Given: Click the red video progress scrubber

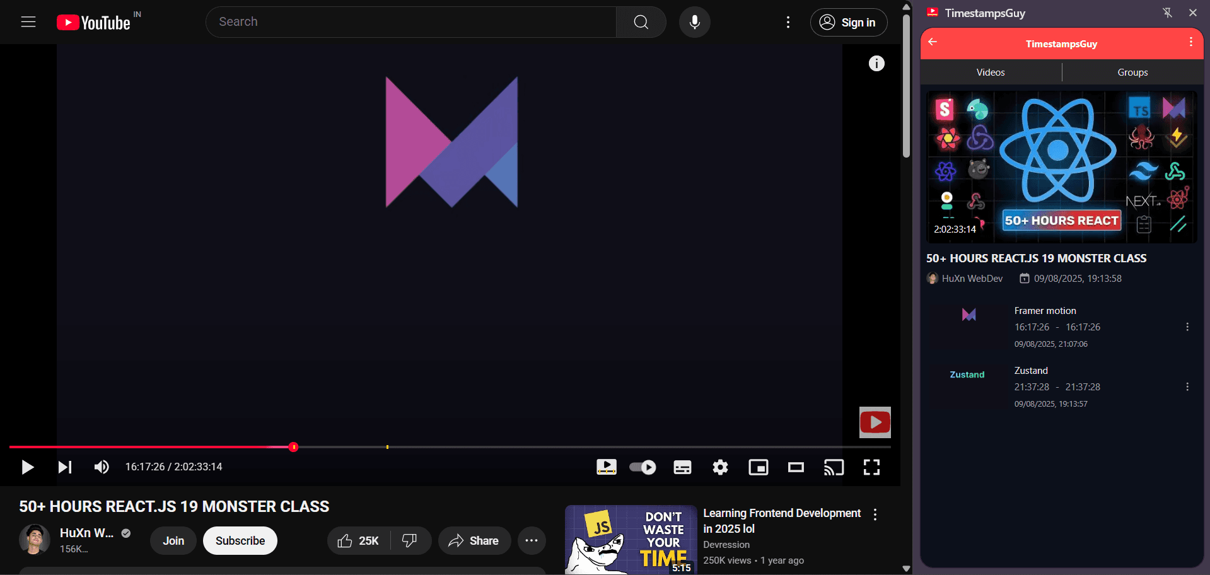Looking at the screenshot, I should (x=293, y=447).
